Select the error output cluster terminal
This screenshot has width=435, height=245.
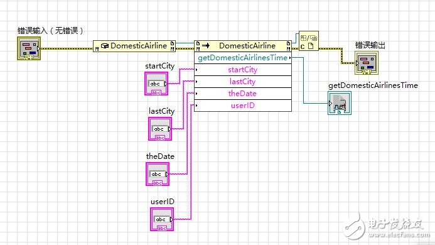tap(366, 63)
